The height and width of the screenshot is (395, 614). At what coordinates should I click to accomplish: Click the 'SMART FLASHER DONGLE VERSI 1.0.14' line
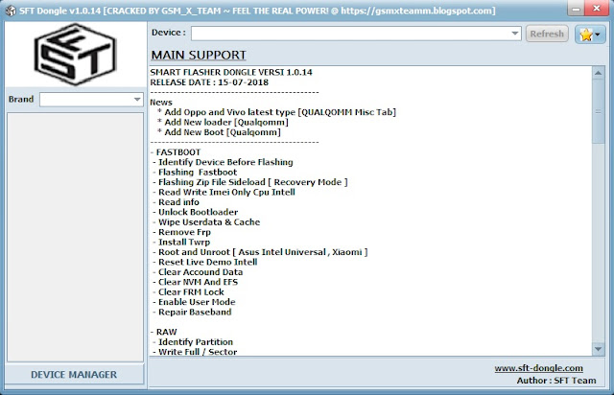[231, 72]
